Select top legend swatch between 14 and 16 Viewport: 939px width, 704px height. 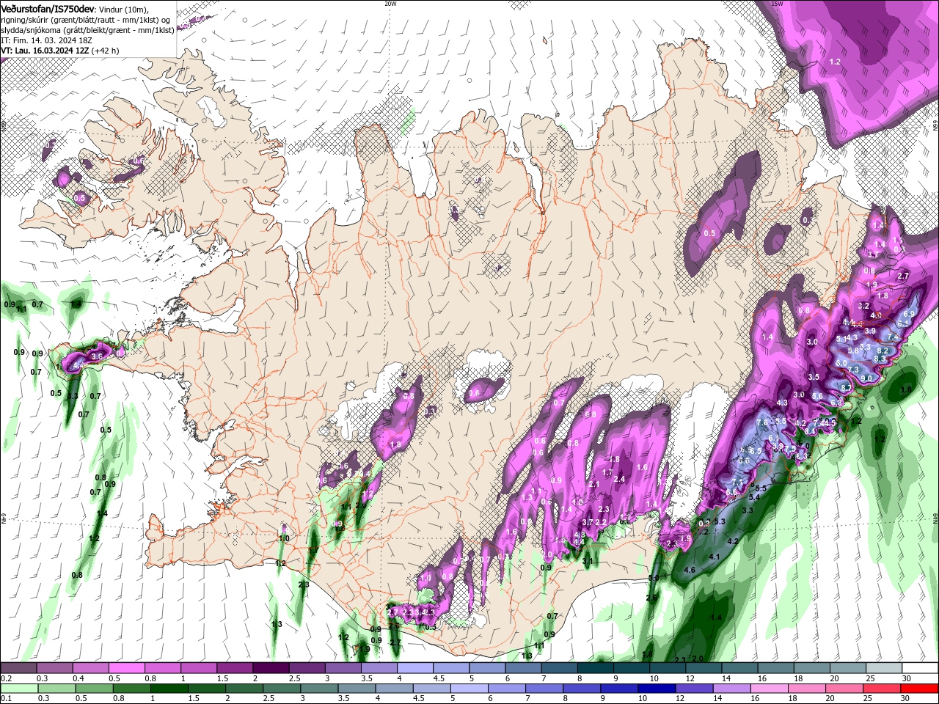point(739,667)
